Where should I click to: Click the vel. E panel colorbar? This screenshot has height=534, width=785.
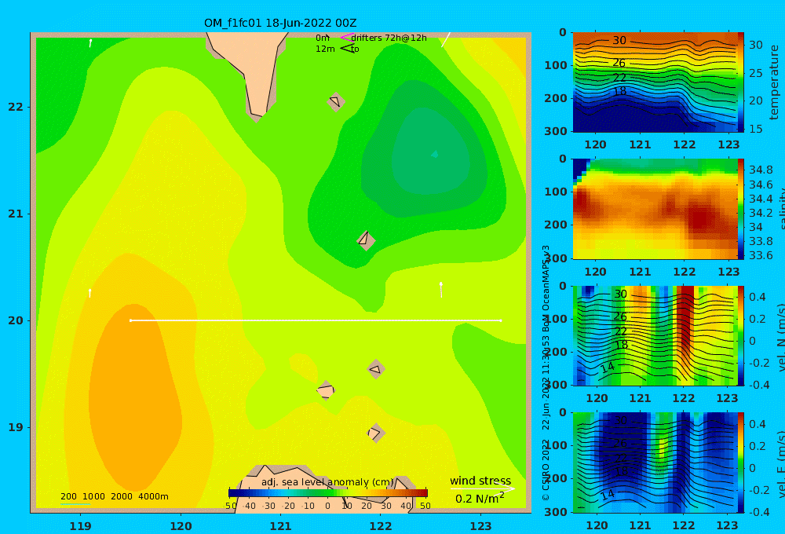point(740,463)
